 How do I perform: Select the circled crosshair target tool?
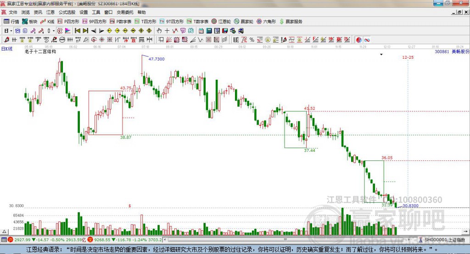(94, 39)
